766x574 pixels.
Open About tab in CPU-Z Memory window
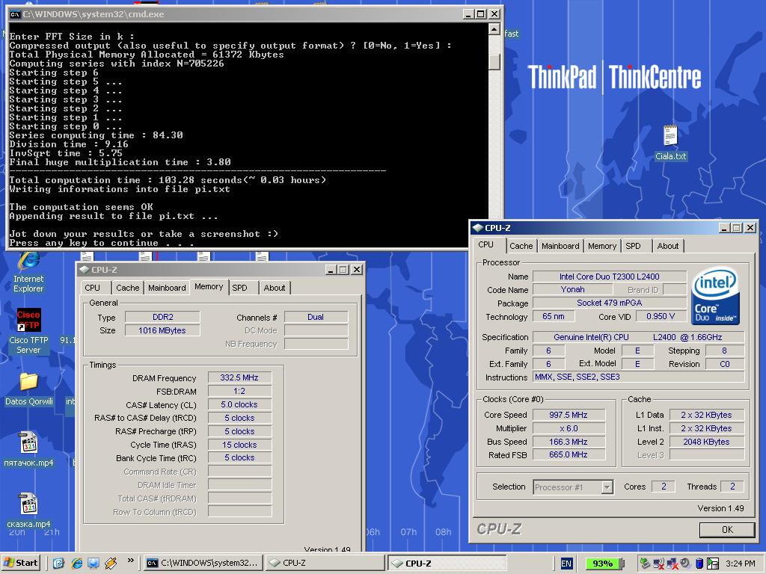(x=275, y=288)
